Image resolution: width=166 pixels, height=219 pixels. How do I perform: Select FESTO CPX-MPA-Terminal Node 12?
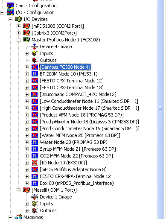pyautogui.click(x=75, y=176)
